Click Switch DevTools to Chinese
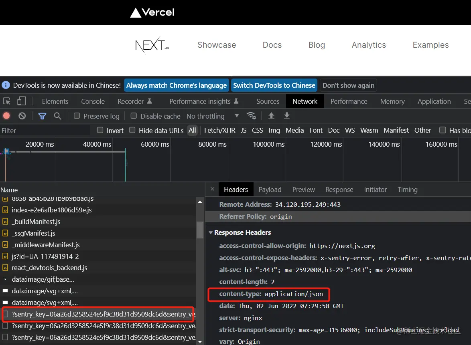 (x=274, y=85)
